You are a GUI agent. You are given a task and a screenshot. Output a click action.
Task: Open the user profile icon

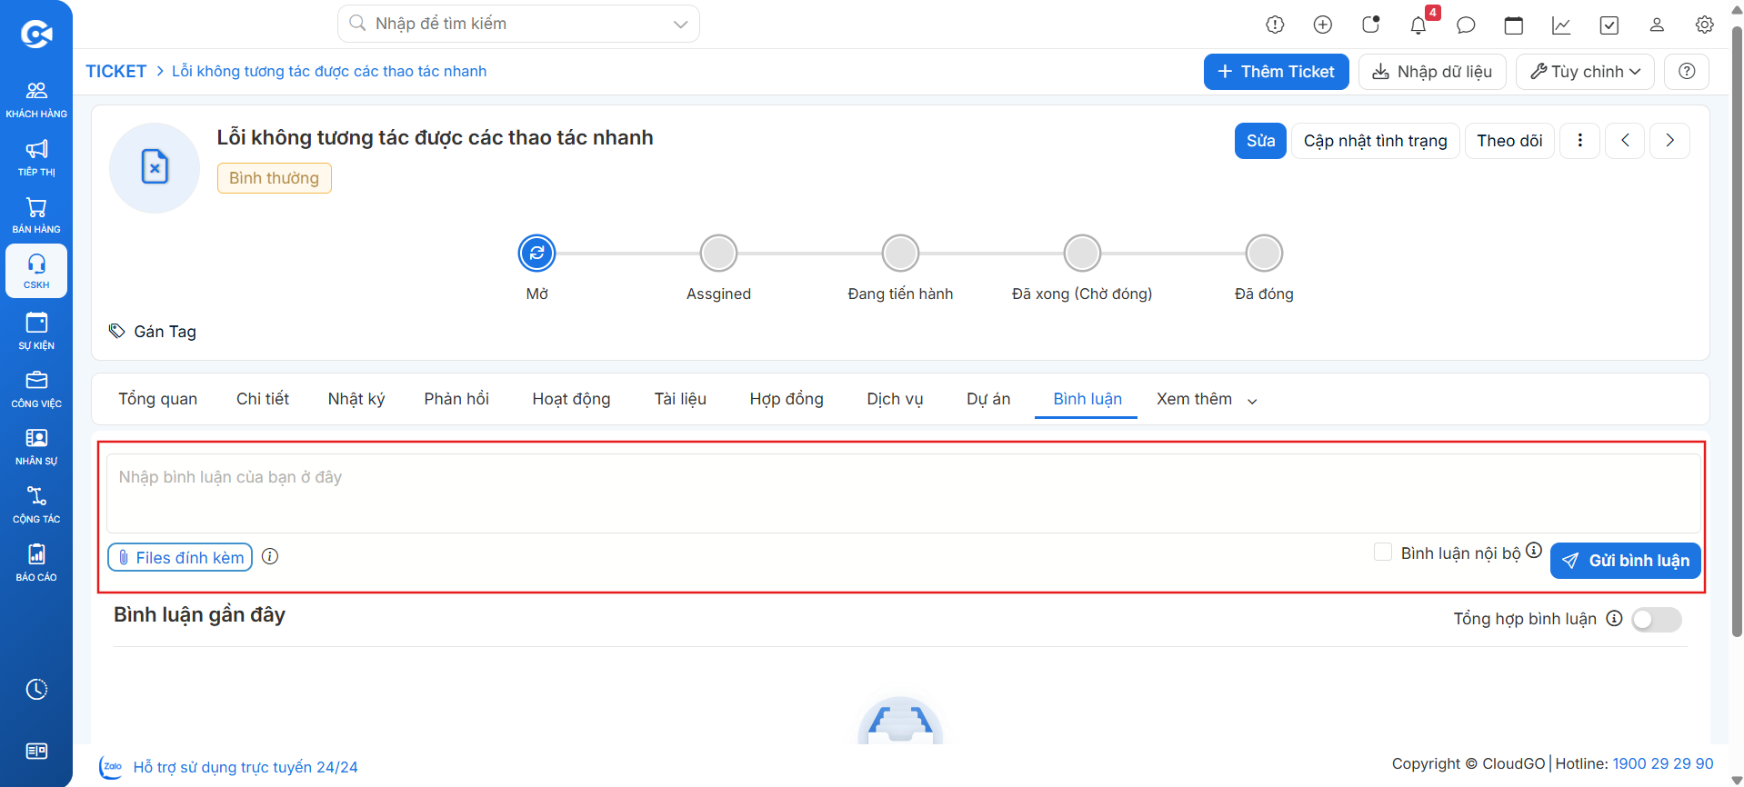point(1657,25)
